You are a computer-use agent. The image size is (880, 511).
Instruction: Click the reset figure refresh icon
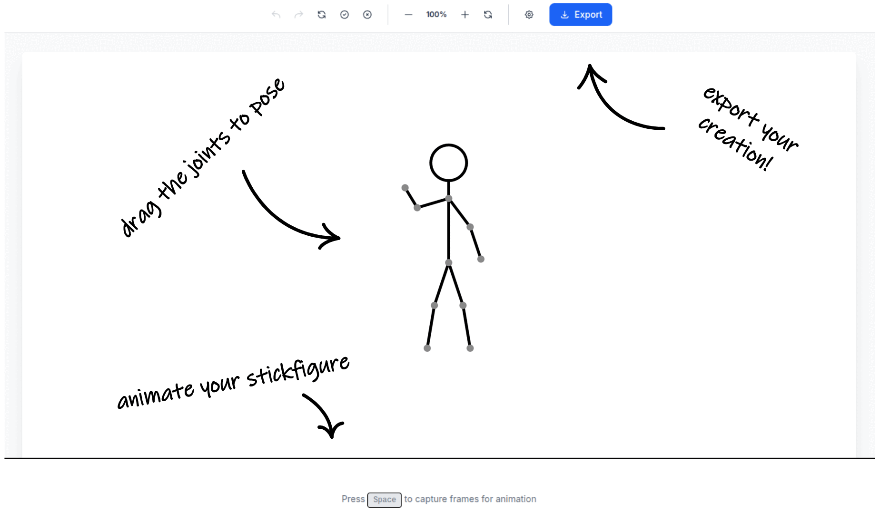[321, 14]
